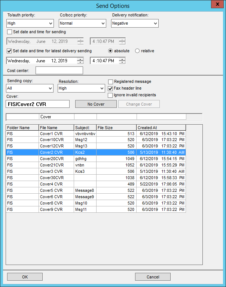This screenshot has height=287, width=226.
Task: Select the relative radio button
Action: (137, 51)
